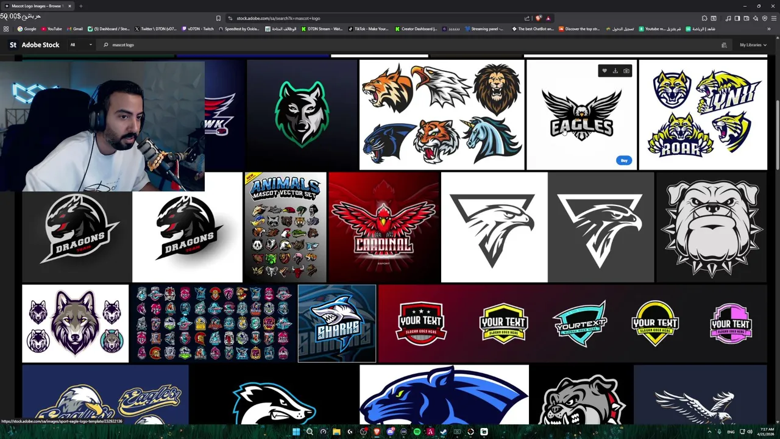The width and height of the screenshot is (780, 439).
Task: Show hidden system tray icons
Action: tap(709, 432)
